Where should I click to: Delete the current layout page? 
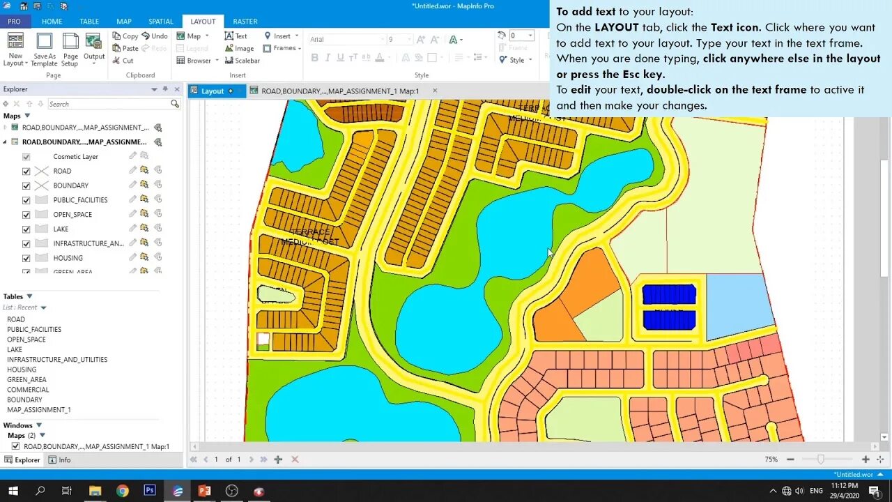coord(295,459)
